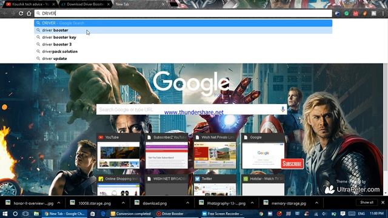Image resolution: width=388 pixels, height=218 pixels.
Task: Open Free Screen Recorder taskbar item
Action: (x=222, y=214)
